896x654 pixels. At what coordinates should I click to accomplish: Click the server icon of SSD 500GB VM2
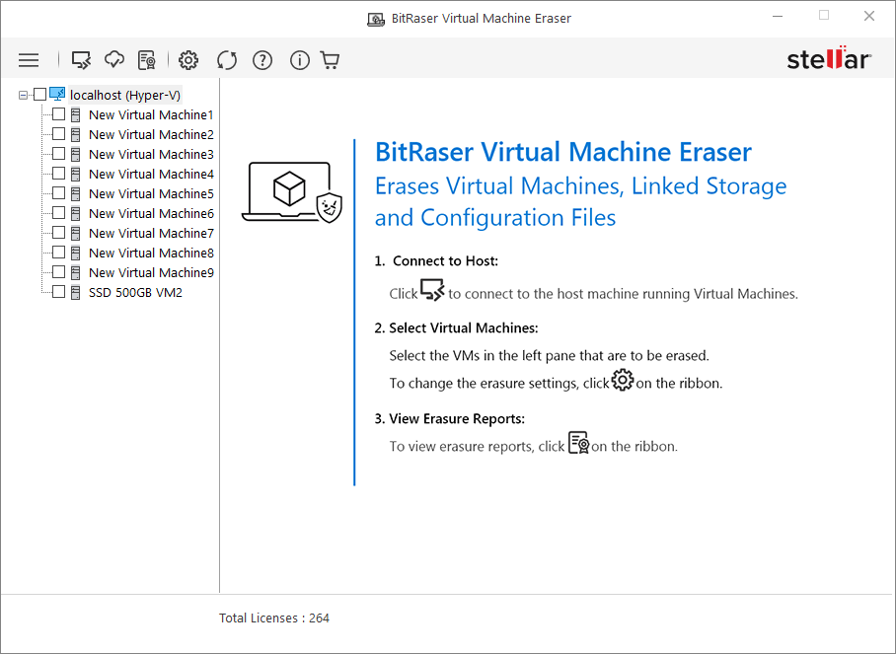coord(75,292)
